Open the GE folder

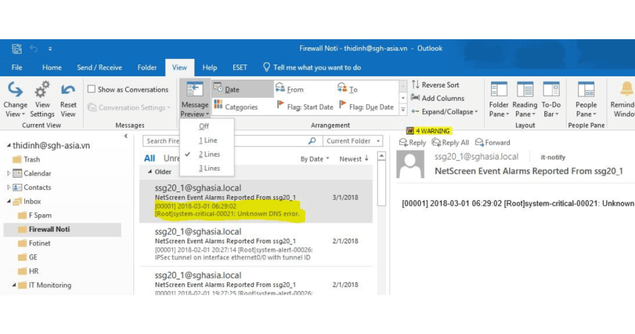click(33, 257)
